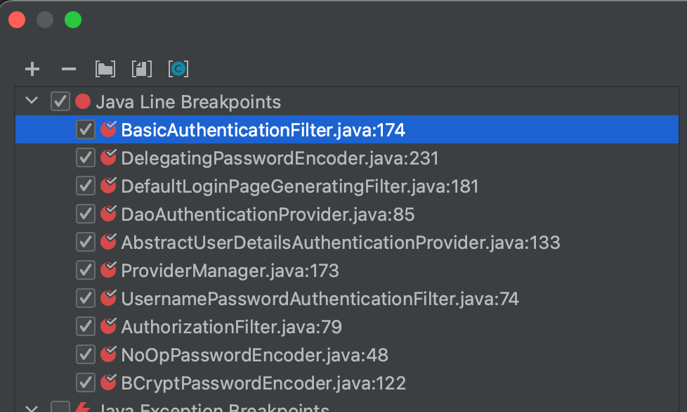Image resolution: width=687 pixels, height=412 pixels.
Task: Uncheck the BasicAuthenticationFilter.java:174 breakpoint checkbox
Action: (x=86, y=130)
